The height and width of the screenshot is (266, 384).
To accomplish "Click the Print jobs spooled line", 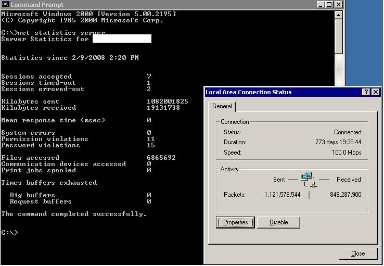I will tap(76, 170).
